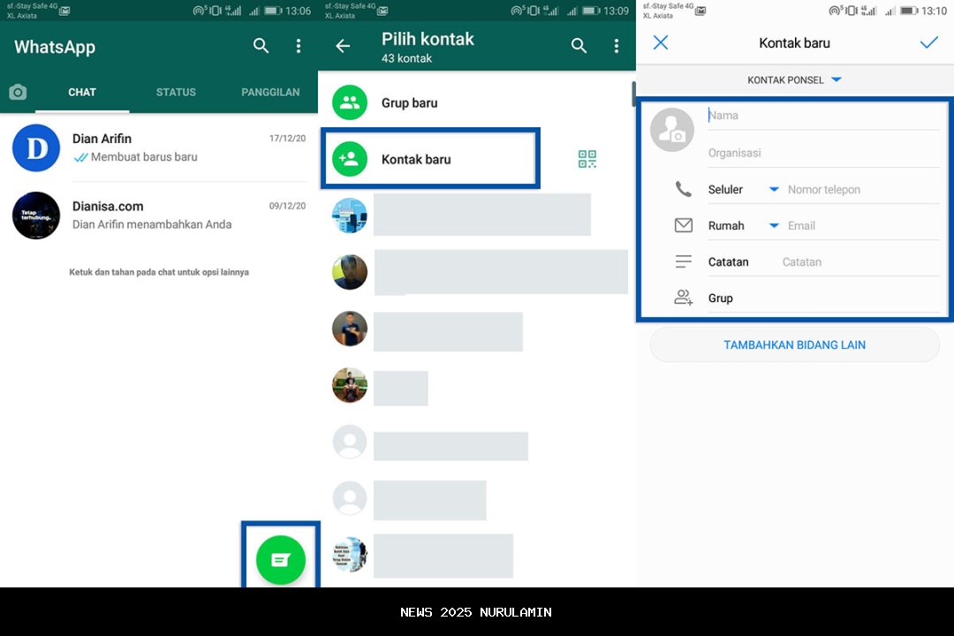The width and height of the screenshot is (954, 636).
Task: Switch to the STATUS tab
Action: (175, 91)
